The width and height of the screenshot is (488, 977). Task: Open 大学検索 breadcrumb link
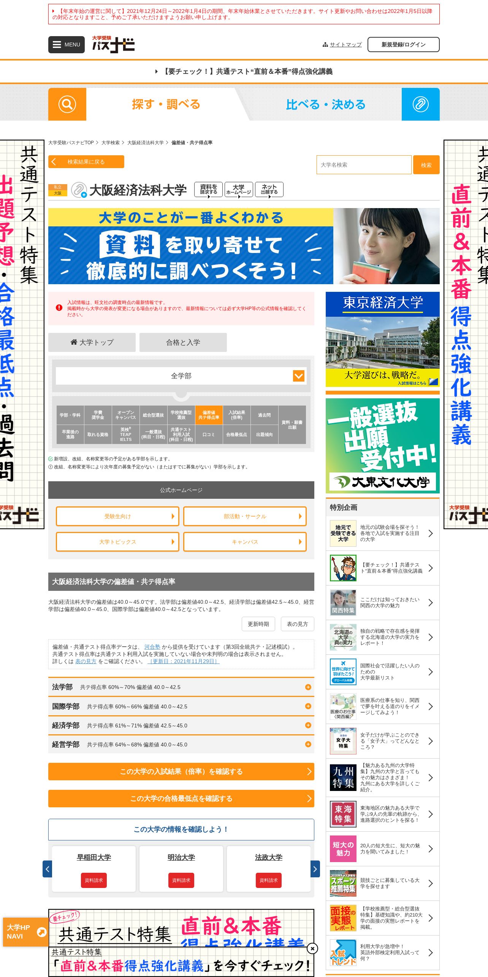(x=110, y=143)
